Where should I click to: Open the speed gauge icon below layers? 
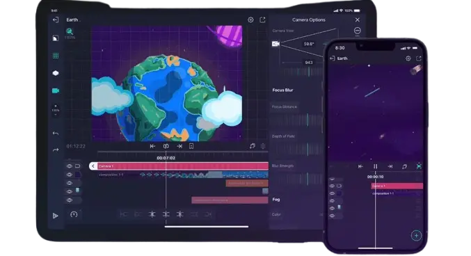point(74,214)
